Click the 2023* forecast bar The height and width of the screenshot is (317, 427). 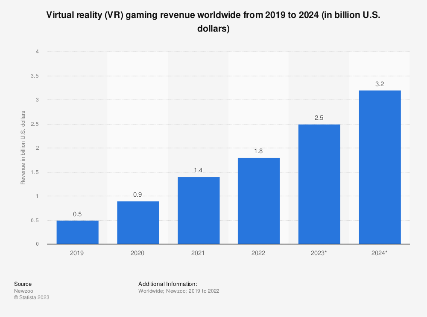point(319,184)
